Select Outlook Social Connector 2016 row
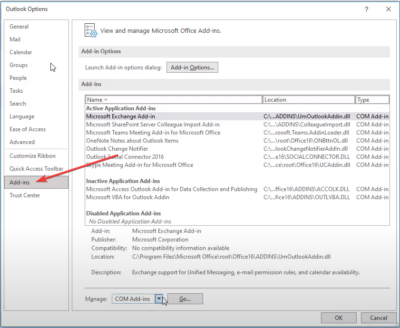 pyautogui.click(x=237, y=157)
